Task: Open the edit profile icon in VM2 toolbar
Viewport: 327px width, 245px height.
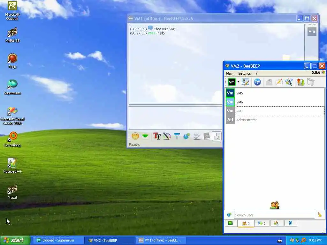Action: click(x=246, y=82)
